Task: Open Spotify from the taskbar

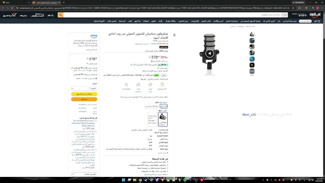Action: coord(185,180)
